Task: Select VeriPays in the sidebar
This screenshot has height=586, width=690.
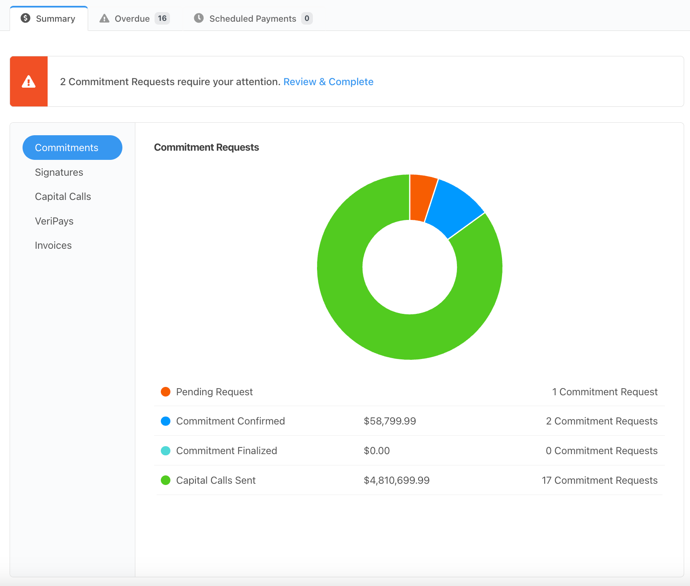Action: click(54, 221)
